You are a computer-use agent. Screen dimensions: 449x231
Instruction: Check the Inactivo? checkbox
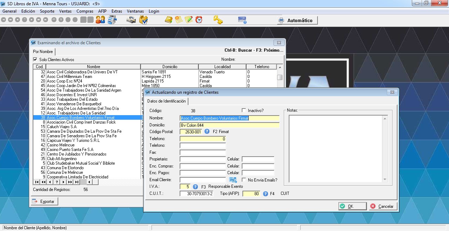tap(244, 111)
